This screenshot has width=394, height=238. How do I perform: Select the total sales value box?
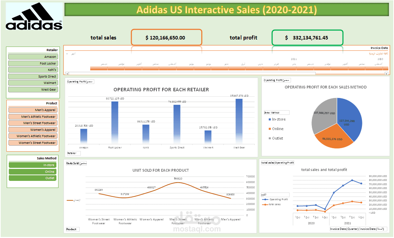pyautogui.click(x=166, y=37)
